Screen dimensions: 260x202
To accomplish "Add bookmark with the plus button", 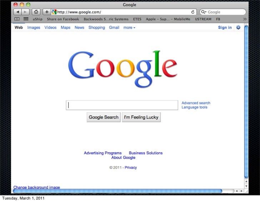I will coord(47,12).
